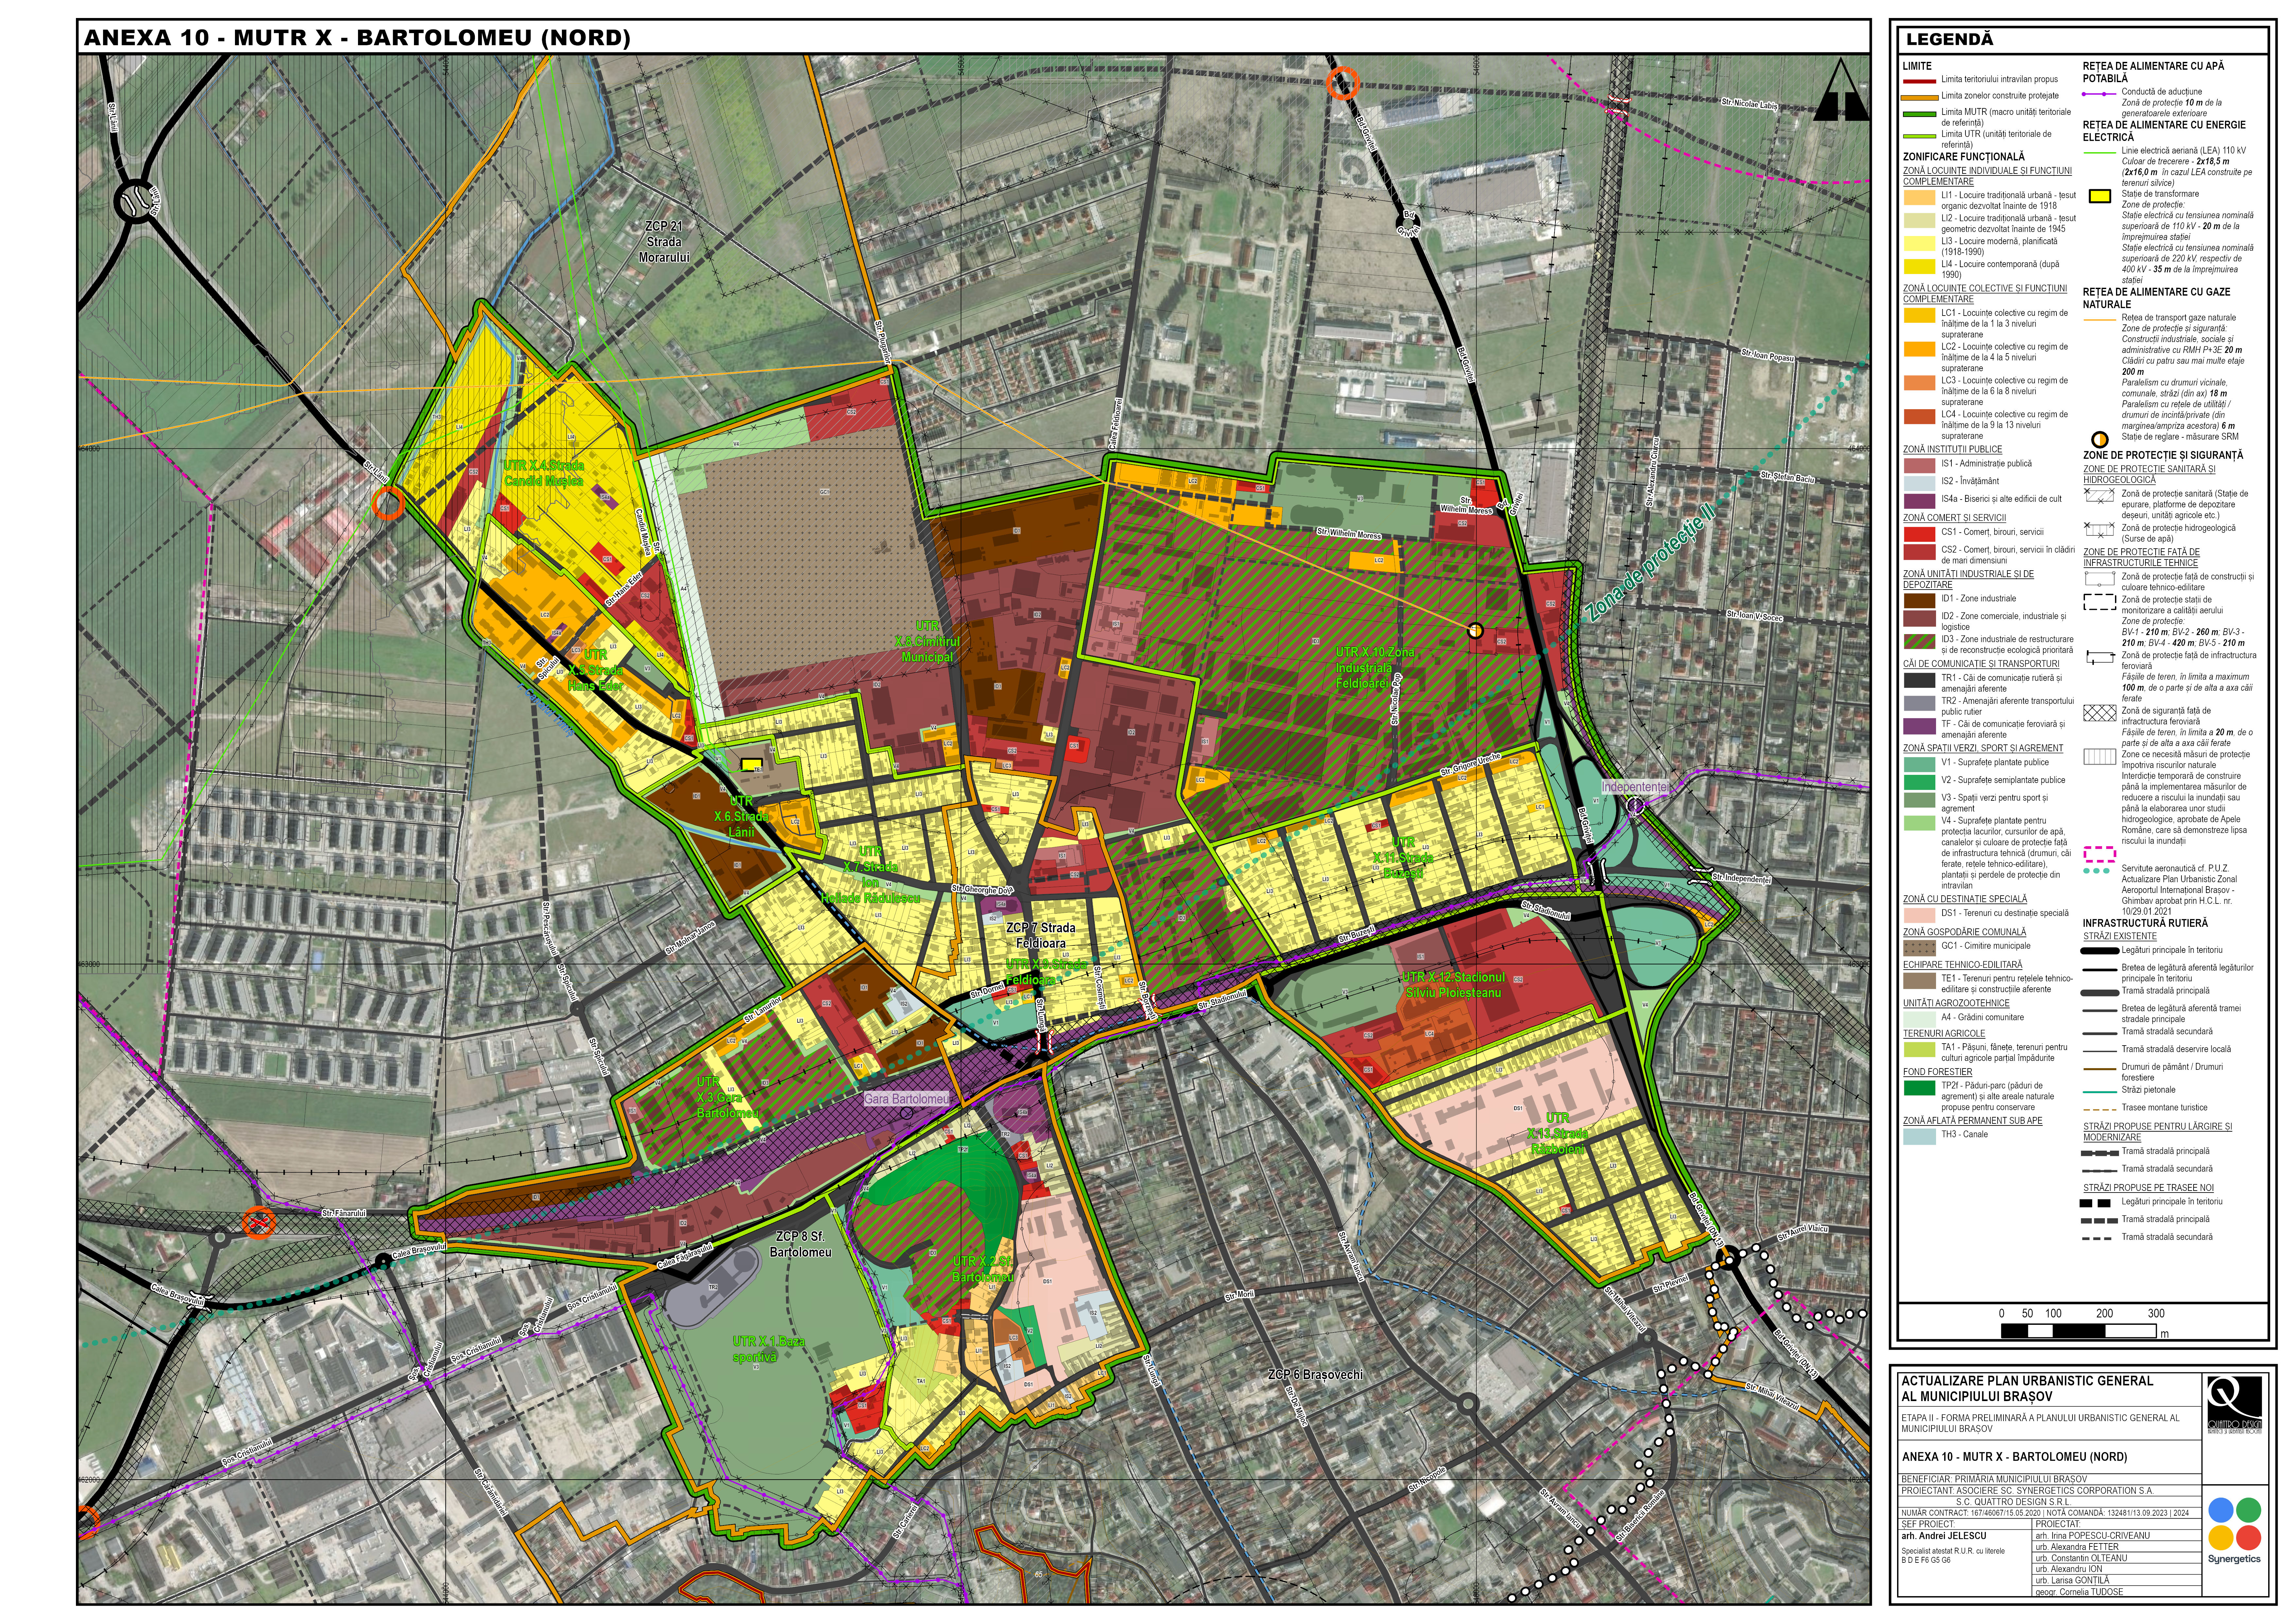The image size is (2296, 1624).
Task: Select the Stație de transformare yellow legend symbol
Action: click(x=2100, y=196)
